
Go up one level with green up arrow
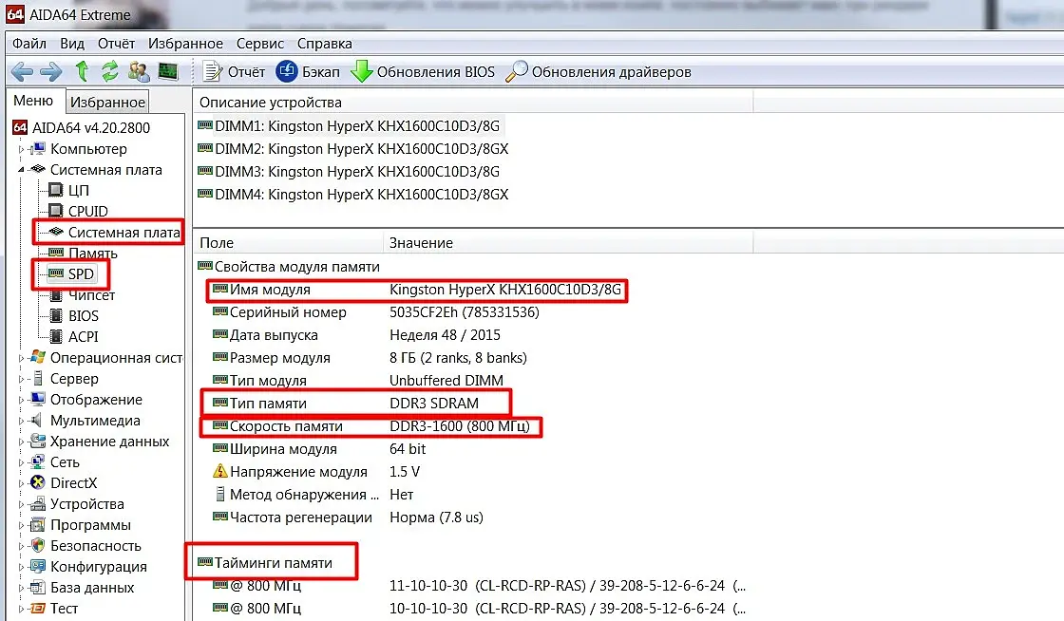coord(82,70)
